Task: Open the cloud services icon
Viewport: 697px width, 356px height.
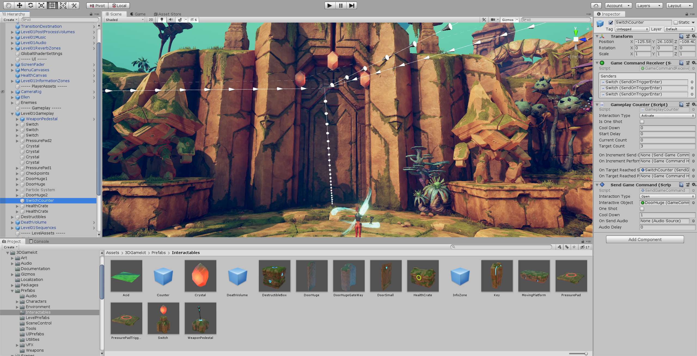Action: pyautogui.click(x=596, y=5)
